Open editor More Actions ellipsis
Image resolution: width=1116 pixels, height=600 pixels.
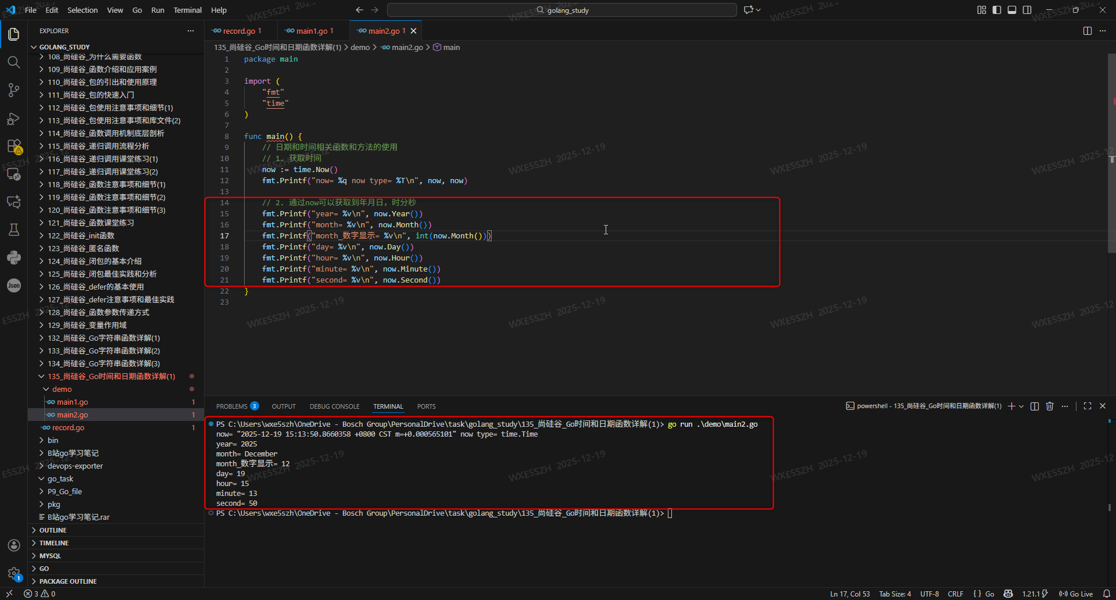coord(1103,31)
